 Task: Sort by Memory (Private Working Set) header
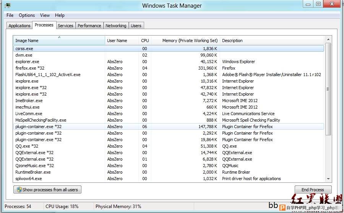(190, 41)
